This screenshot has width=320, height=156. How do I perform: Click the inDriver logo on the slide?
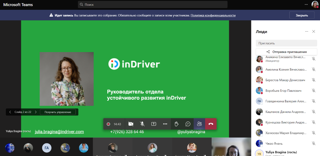[134, 64]
